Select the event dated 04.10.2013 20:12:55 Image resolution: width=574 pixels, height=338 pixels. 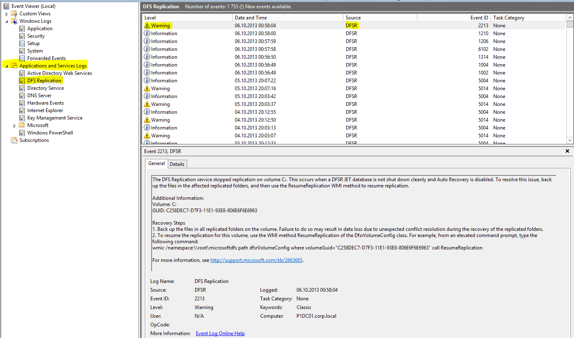[354, 112]
